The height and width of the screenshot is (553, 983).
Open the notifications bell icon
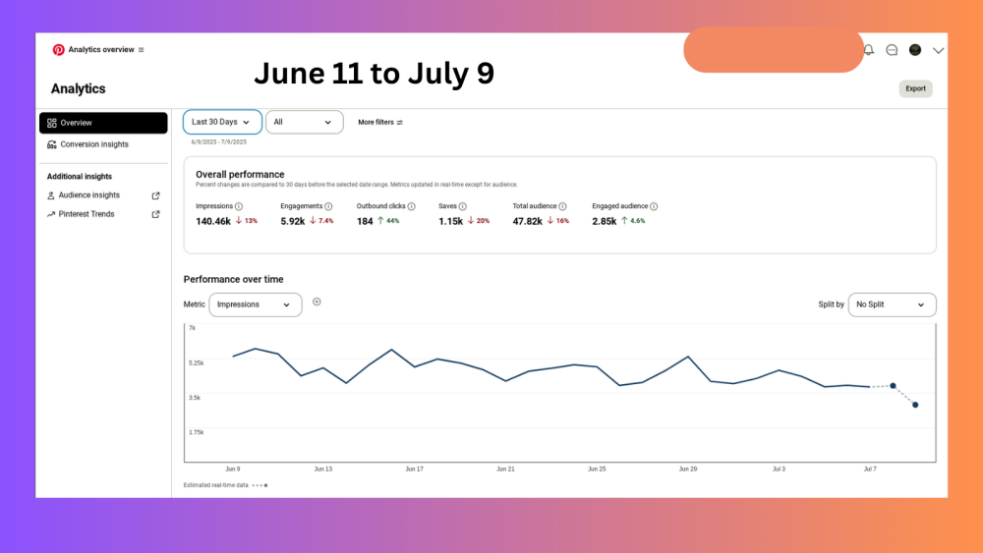(x=868, y=50)
